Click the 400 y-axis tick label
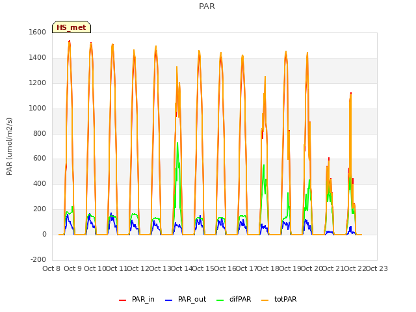 point(40,183)
